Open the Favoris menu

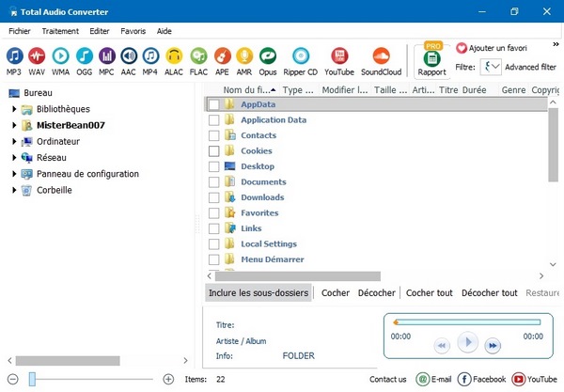coord(133,31)
